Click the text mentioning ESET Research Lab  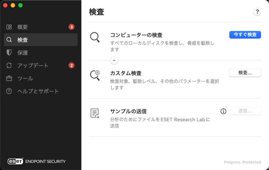tap(160, 122)
